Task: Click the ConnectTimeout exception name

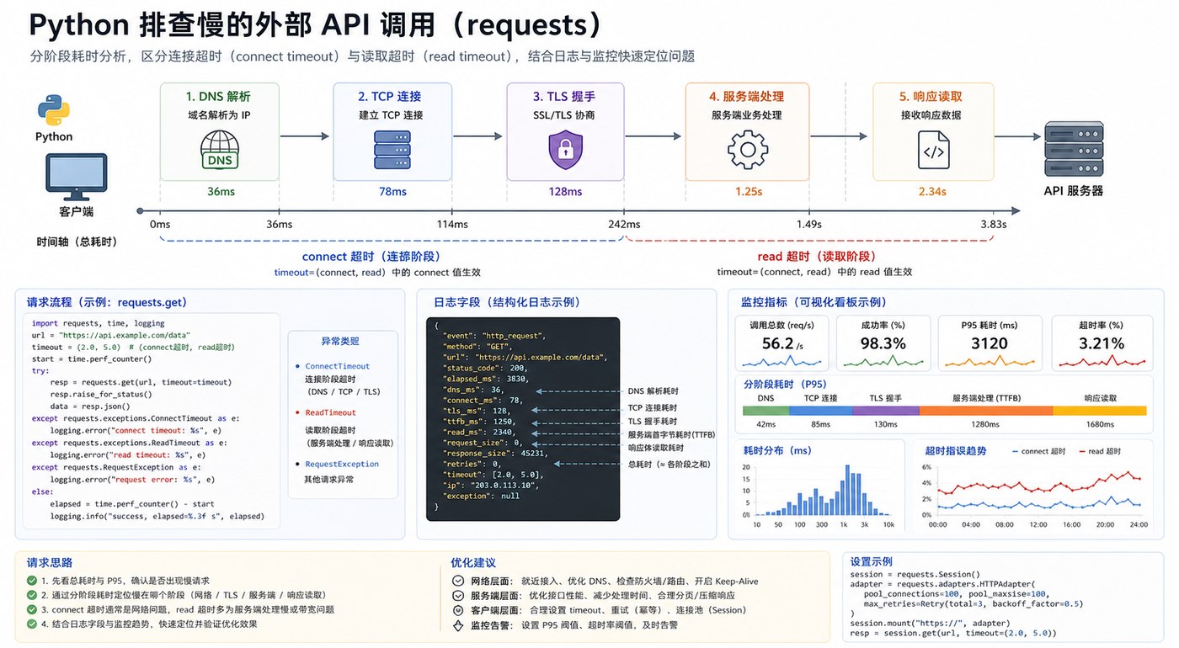Action: pyautogui.click(x=338, y=366)
